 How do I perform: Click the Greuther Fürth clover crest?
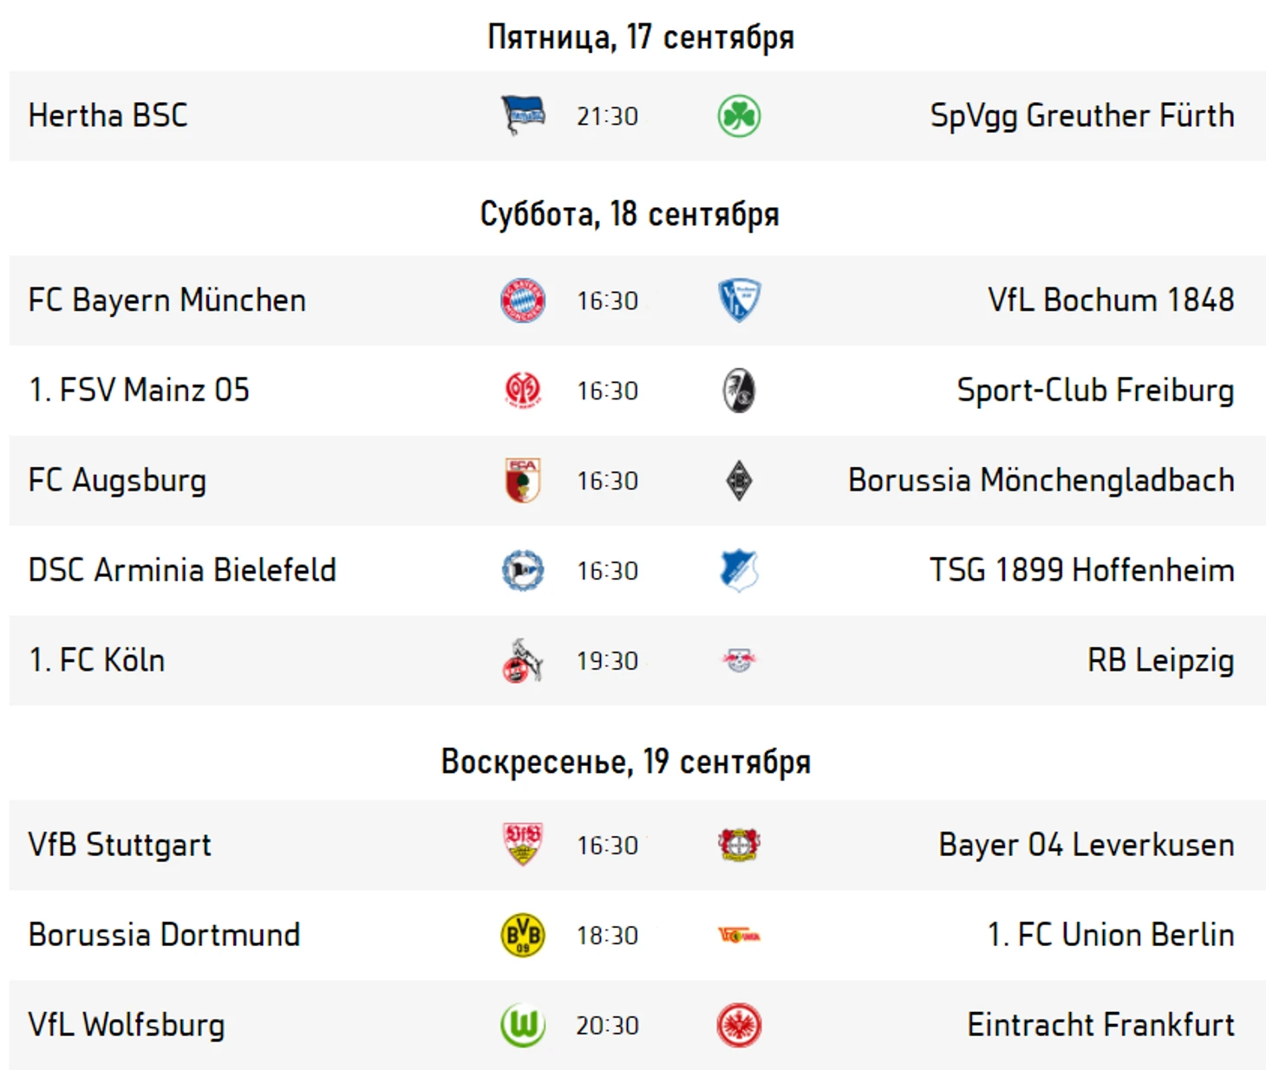click(x=739, y=116)
